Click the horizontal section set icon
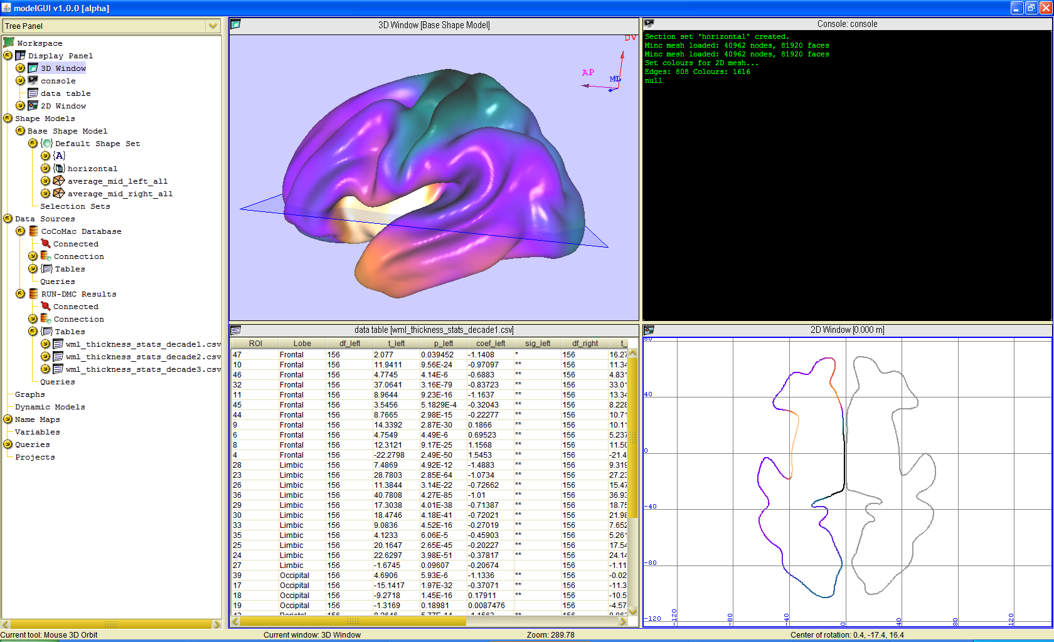This screenshot has width=1054, height=642. point(59,169)
